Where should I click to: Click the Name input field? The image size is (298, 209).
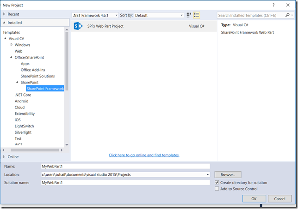[x=125, y=166]
